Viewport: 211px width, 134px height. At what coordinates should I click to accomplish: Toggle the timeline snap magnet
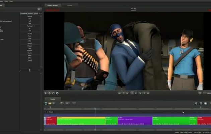coord(201,103)
